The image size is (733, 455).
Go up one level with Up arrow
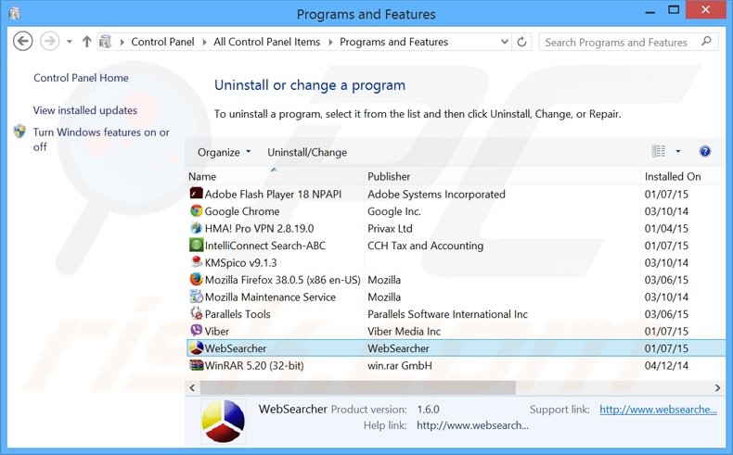pyautogui.click(x=86, y=42)
